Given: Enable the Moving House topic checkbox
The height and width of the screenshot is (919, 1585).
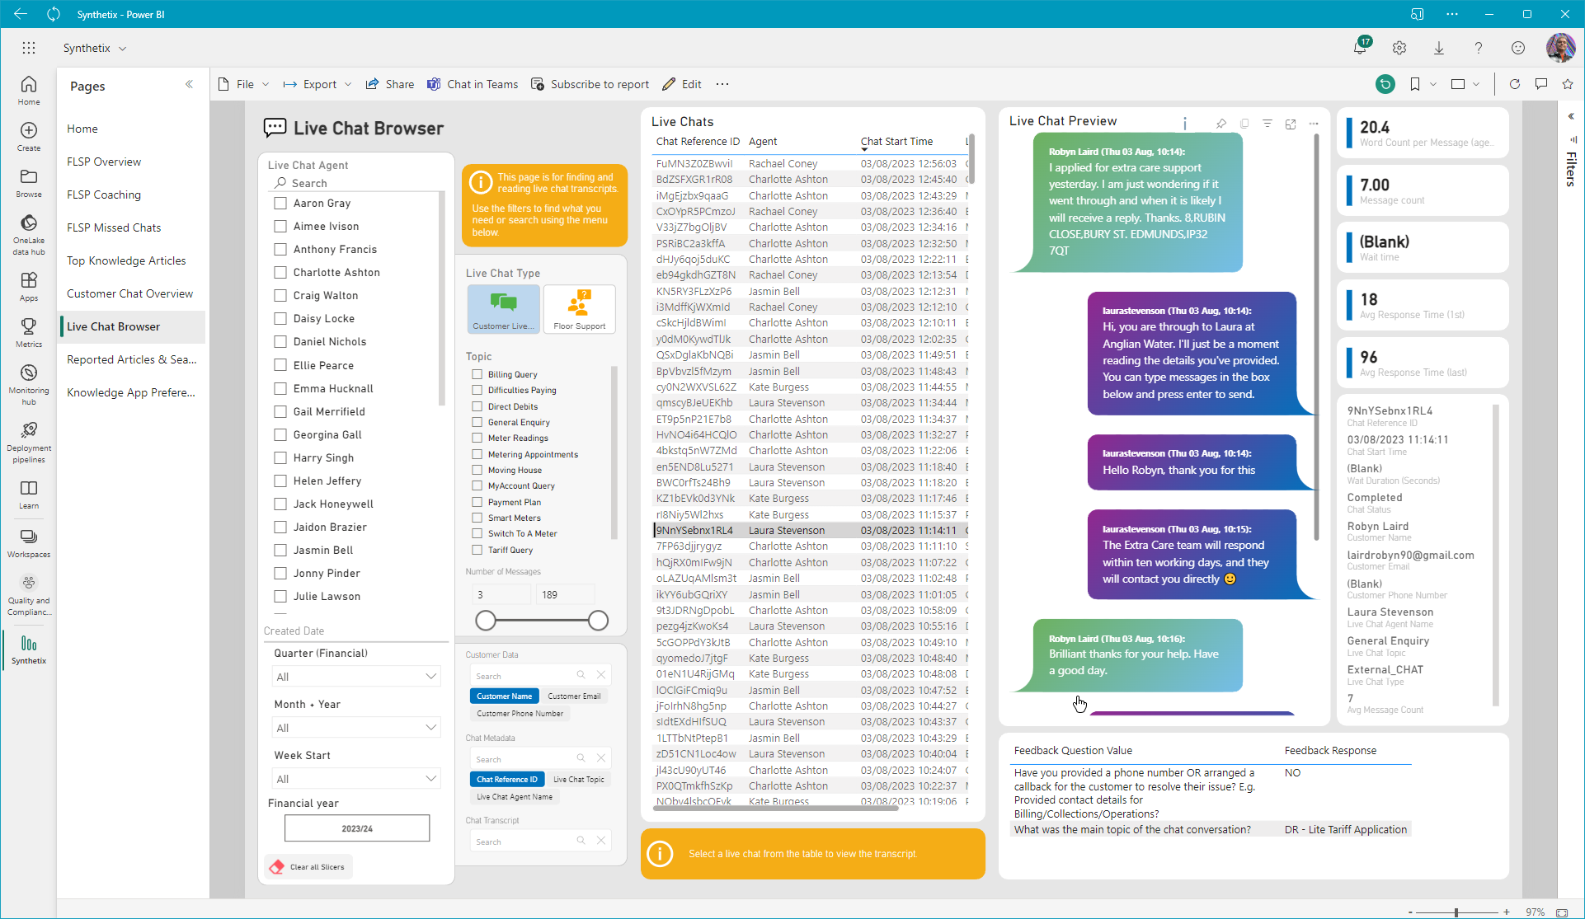Looking at the screenshot, I should [477, 470].
